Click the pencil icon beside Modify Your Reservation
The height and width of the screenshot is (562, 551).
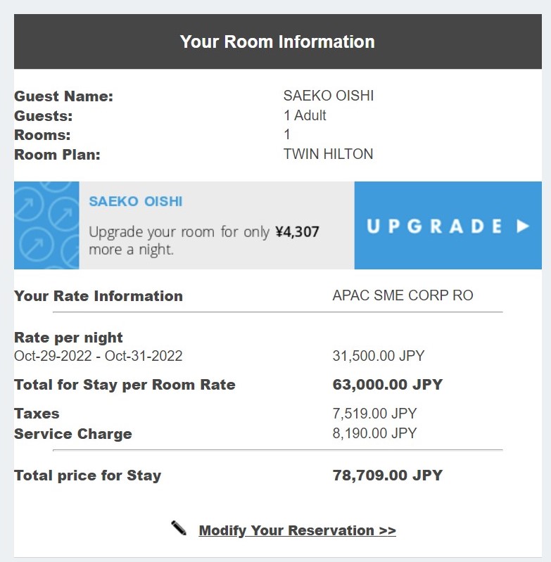pyautogui.click(x=179, y=528)
